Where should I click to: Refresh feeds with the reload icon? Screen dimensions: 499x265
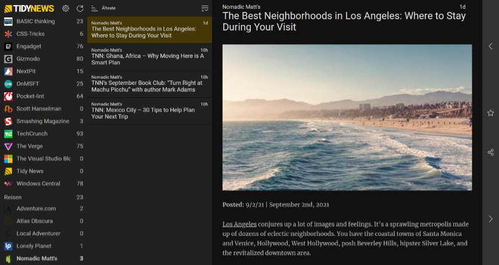click(x=80, y=9)
